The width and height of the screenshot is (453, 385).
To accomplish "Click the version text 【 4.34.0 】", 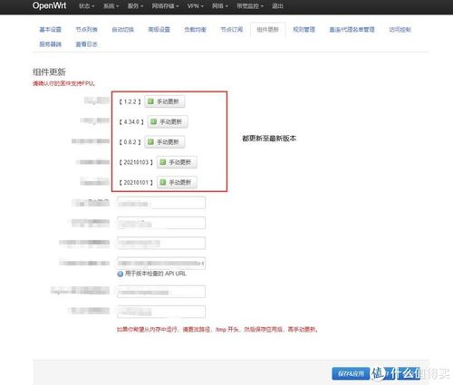I will pyautogui.click(x=131, y=122).
